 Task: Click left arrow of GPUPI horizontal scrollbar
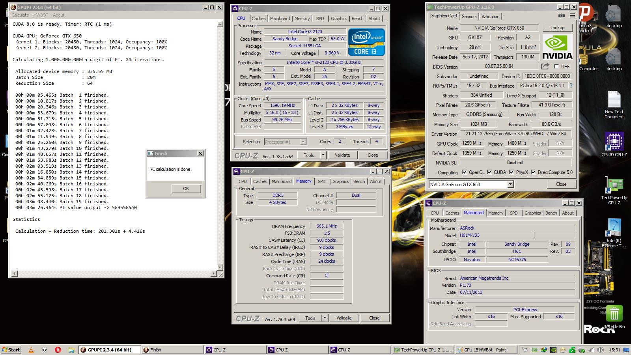15,273
